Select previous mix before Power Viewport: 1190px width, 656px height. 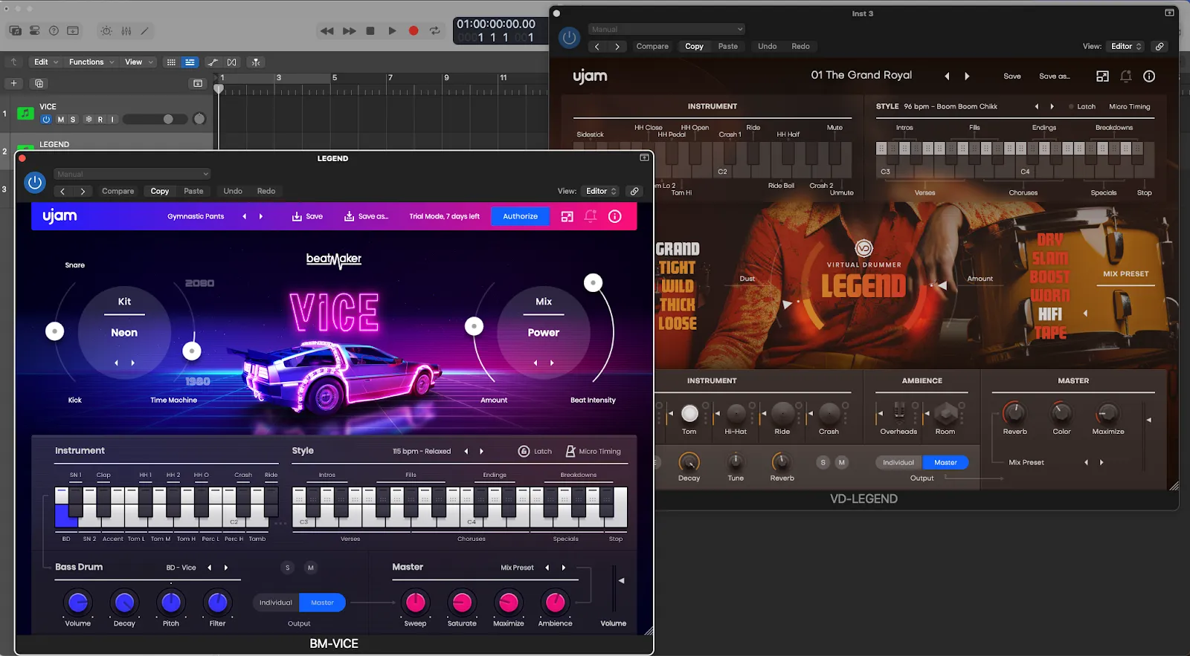(x=535, y=363)
